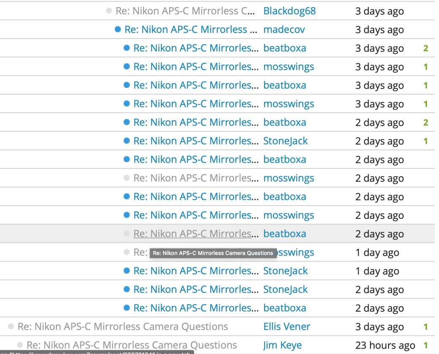Click the gray dot on the highlighted beatboxa reply
The image size is (439, 354).
click(x=127, y=234)
